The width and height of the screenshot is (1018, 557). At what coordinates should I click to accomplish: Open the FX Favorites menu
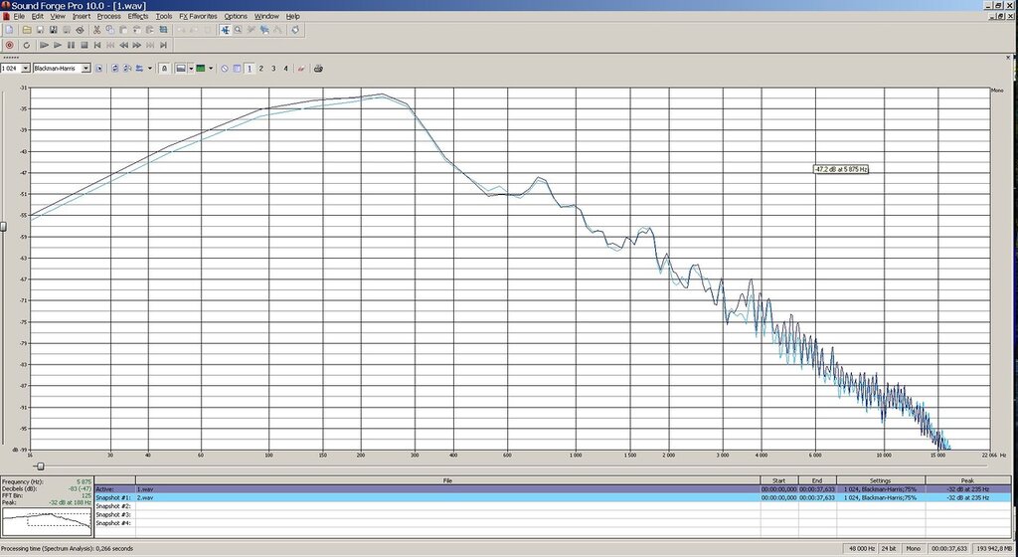point(198,16)
